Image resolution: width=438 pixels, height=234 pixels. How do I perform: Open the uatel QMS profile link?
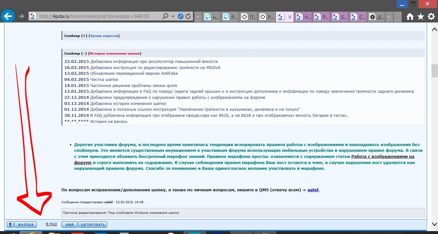click(313, 190)
